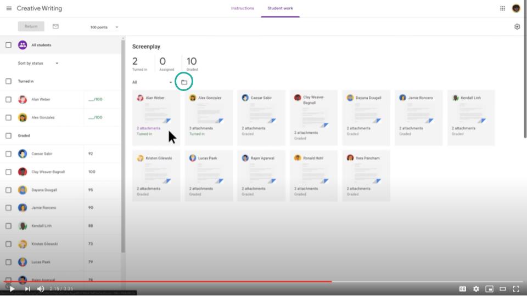The height and width of the screenshot is (296, 527).
Task: Check the All students checkbox
Action: (x=8, y=45)
